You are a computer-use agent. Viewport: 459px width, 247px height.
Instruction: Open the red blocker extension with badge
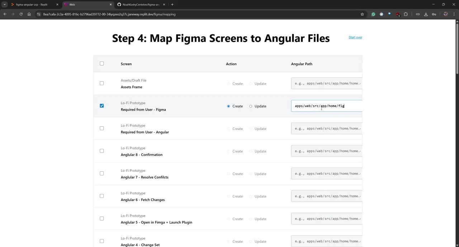398,14
